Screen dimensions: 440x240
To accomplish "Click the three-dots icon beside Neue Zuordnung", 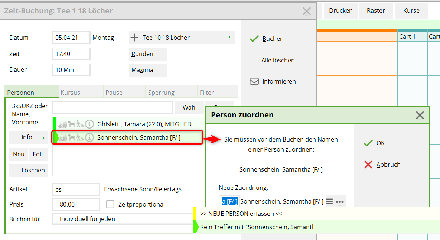I will [340, 202].
